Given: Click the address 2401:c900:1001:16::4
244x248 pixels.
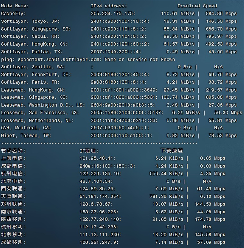Looking at the screenshot, I should click(120, 22).
